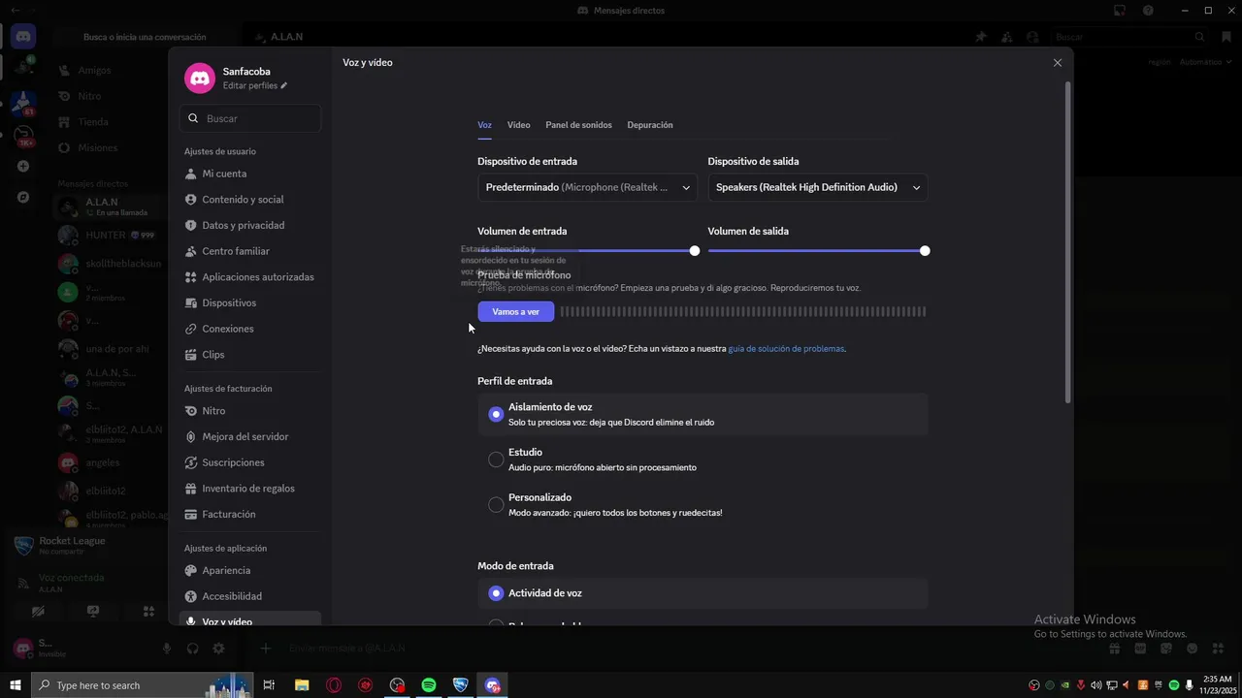Select Personalizado input profile
1242x698 pixels.
click(703, 505)
